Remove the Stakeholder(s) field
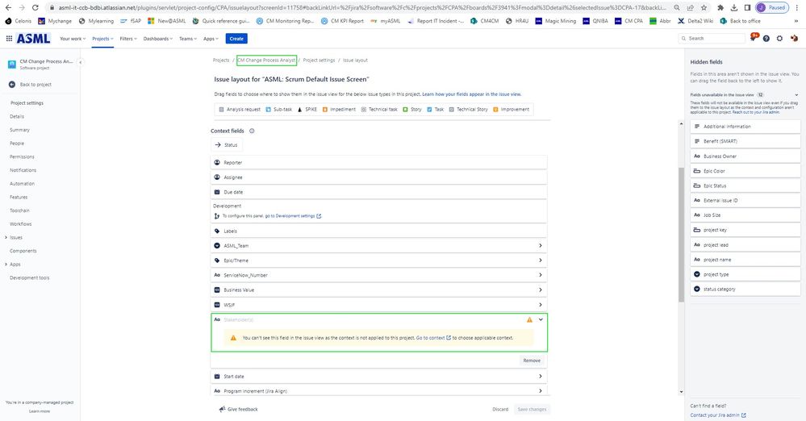Image resolution: width=806 pixels, height=421 pixels. point(532,361)
